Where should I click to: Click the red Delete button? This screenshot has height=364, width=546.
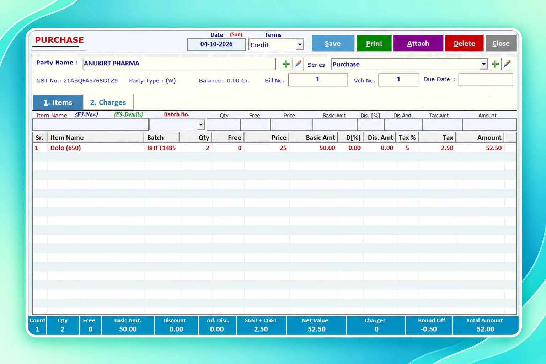(x=464, y=43)
